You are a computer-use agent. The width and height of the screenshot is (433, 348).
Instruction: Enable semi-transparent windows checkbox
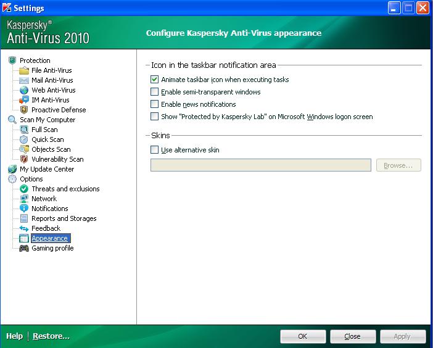click(154, 92)
